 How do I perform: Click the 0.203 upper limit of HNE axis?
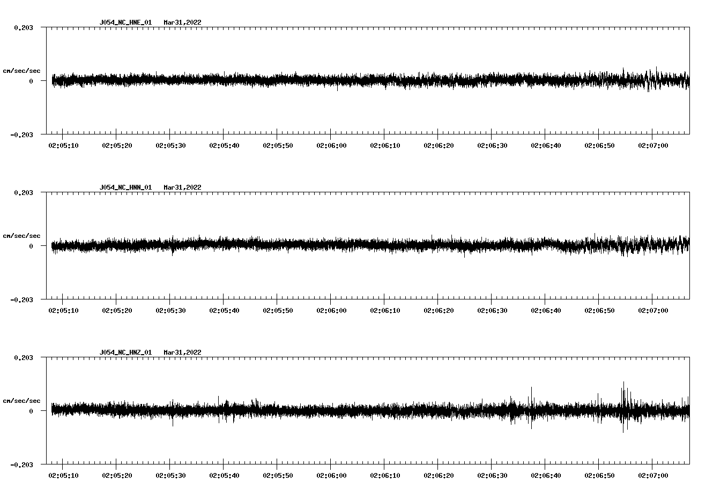(x=23, y=27)
